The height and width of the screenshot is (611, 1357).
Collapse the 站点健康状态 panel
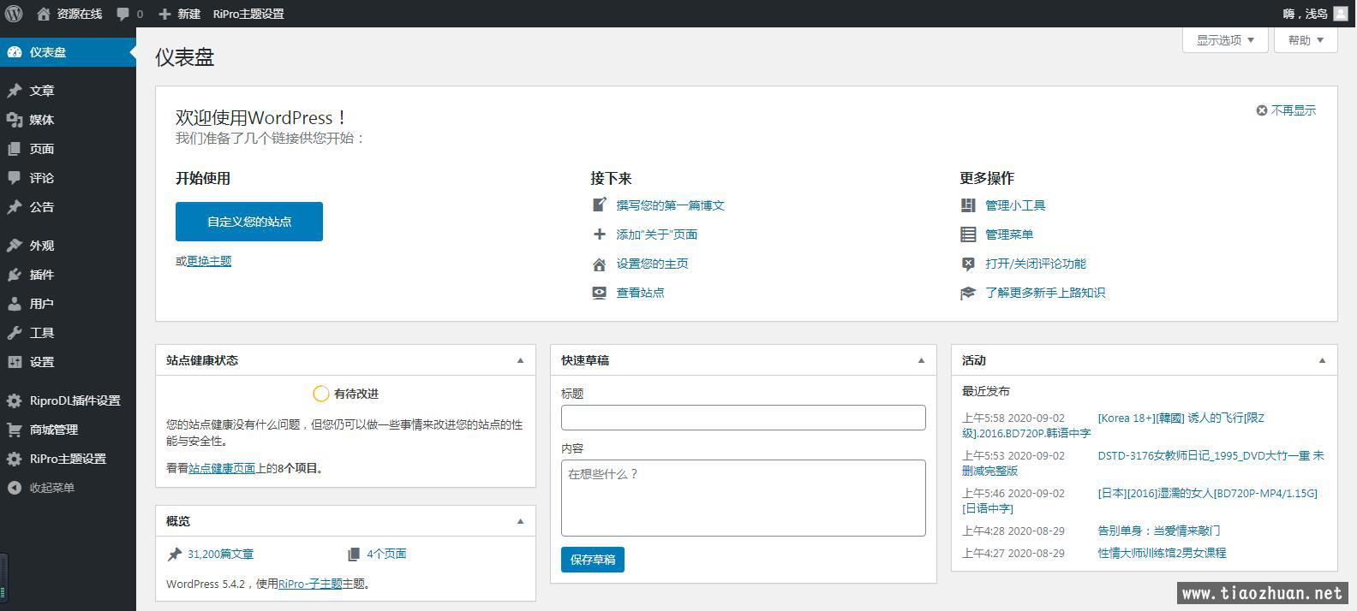tap(520, 360)
